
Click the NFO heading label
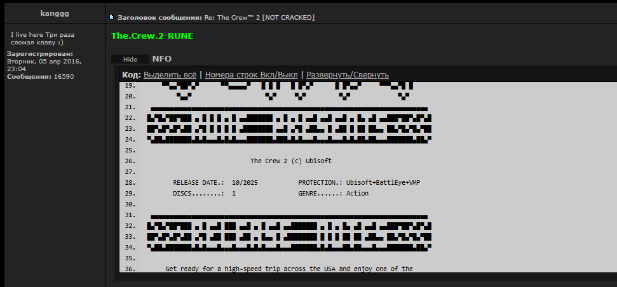tap(162, 59)
